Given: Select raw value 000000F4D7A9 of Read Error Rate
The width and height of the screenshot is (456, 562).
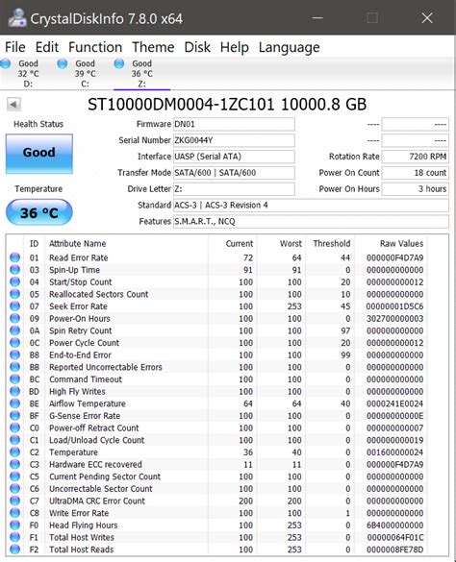Looking at the screenshot, I should (x=395, y=257).
